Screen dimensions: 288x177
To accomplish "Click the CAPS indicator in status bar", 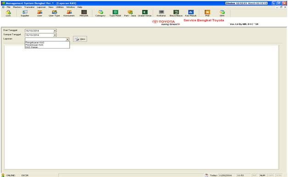I will coord(271,175).
